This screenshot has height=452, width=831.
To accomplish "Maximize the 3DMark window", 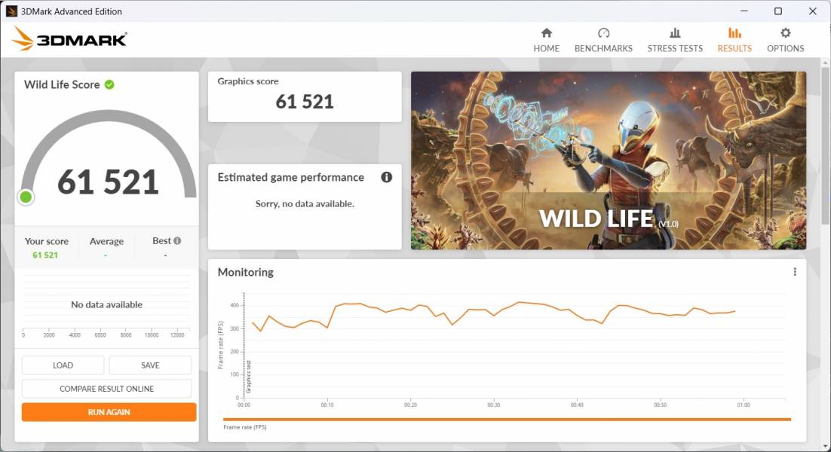I will pos(778,11).
